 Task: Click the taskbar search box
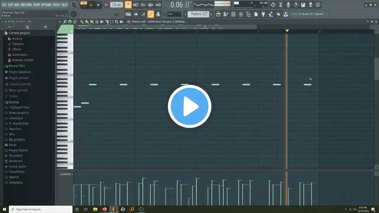(41, 209)
